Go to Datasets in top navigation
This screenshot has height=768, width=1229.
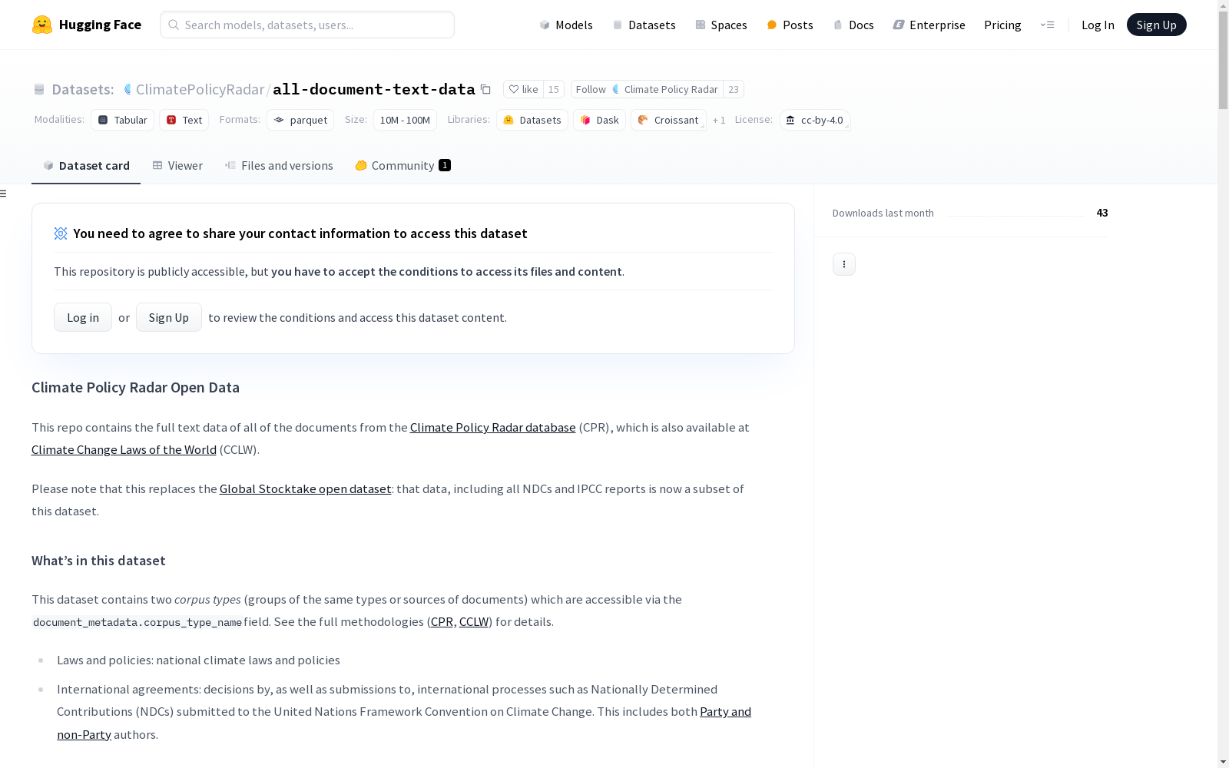pyautogui.click(x=644, y=25)
